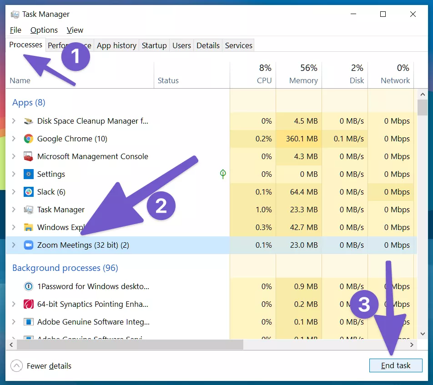Select Disk Space Cleanup Manager icon
Screen dimensions: 433x385
pyautogui.click(x=29, y=121)
